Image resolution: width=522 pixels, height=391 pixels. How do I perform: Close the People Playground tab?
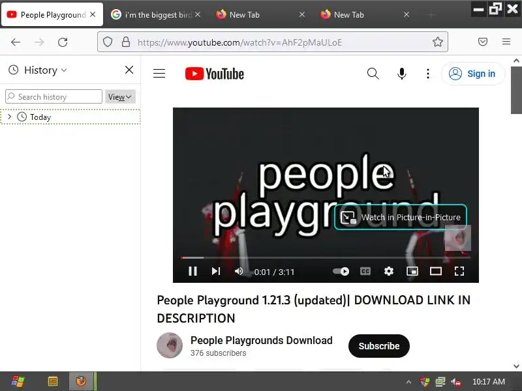pos(93,14)
